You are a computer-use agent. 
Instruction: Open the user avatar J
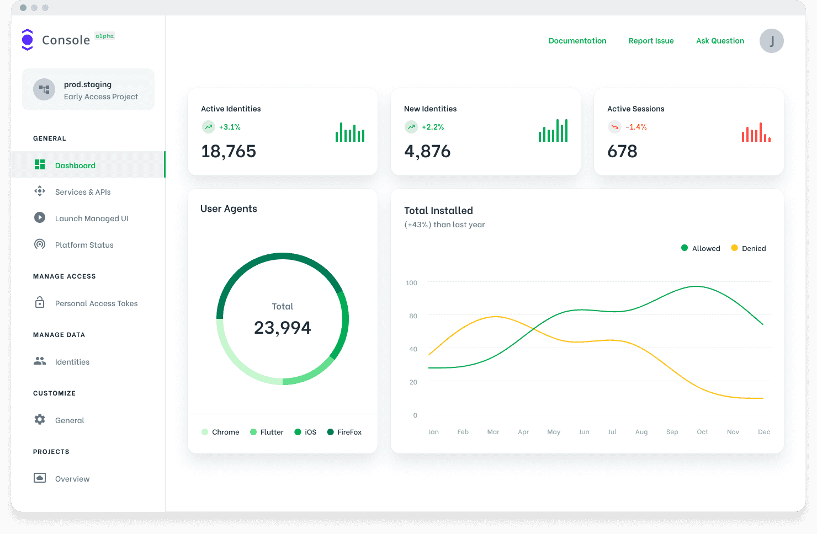772,41
